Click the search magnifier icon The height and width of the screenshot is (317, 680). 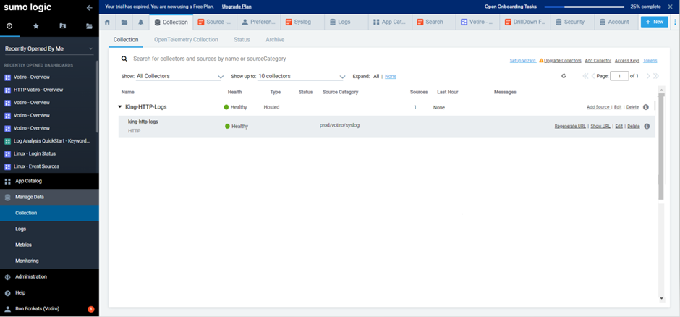tap(124, 59)
